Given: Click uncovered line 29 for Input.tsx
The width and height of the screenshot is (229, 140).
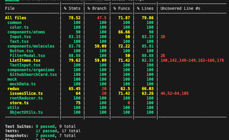Looking at the screenshot, I should (163, 37).
